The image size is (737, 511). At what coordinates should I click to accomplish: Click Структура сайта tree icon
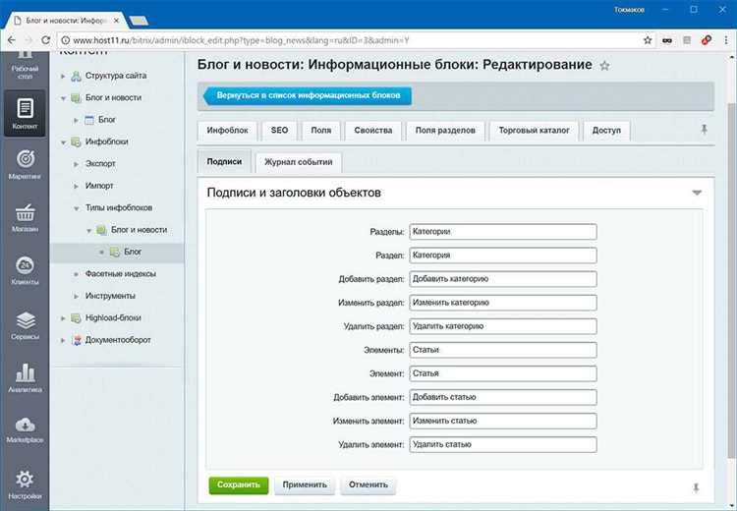[76, 76]
